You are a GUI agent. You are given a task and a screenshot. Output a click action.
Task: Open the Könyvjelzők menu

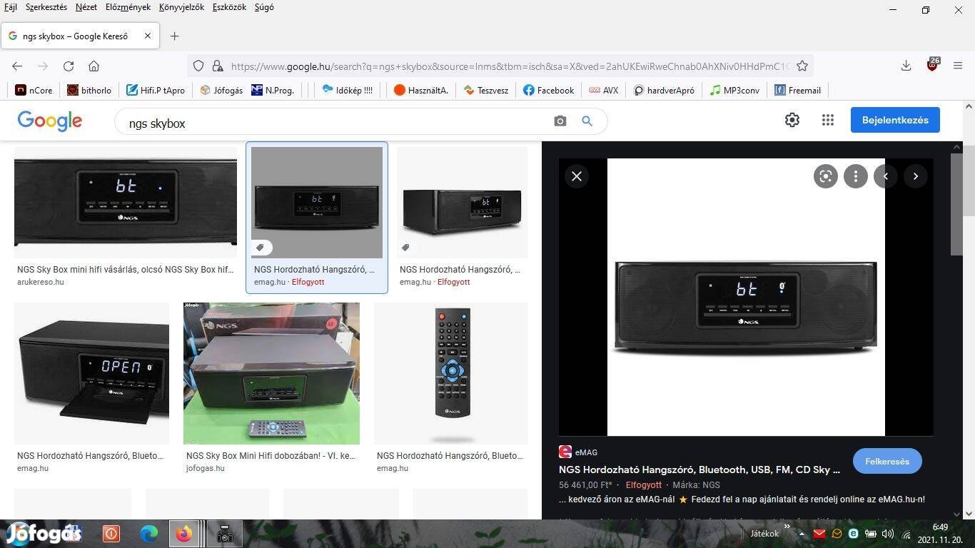[181, 7]
